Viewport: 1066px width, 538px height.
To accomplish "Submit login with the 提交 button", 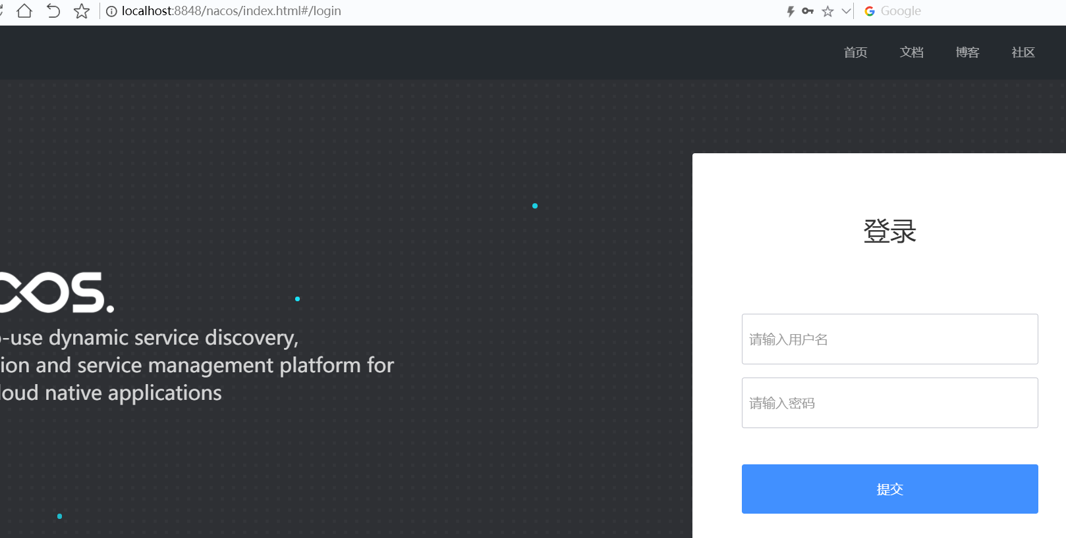I will [890, 489].
